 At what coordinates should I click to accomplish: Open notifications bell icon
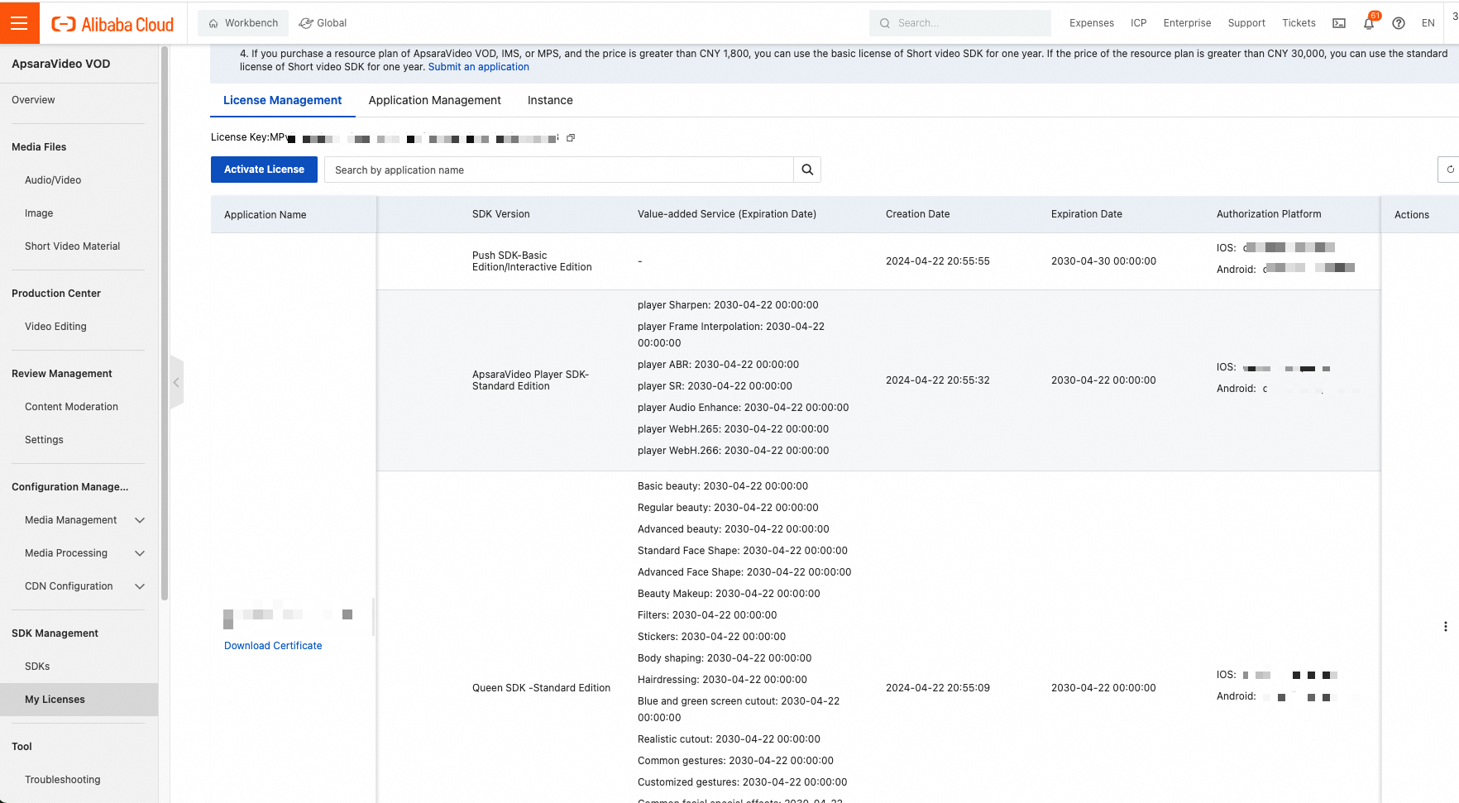pos(1369,23)
